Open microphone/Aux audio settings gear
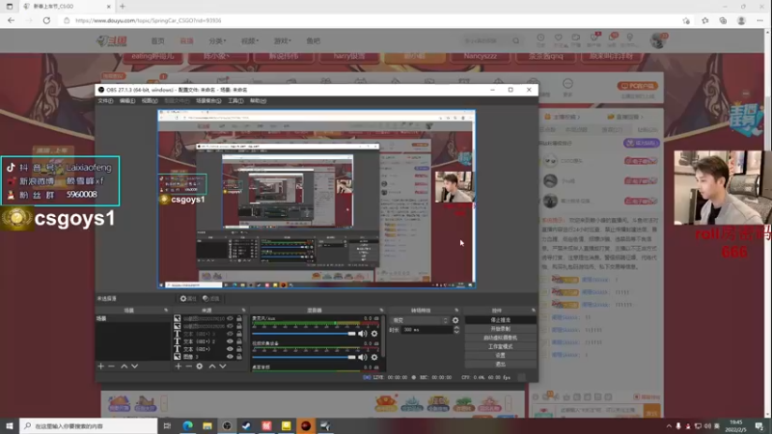 374,334
